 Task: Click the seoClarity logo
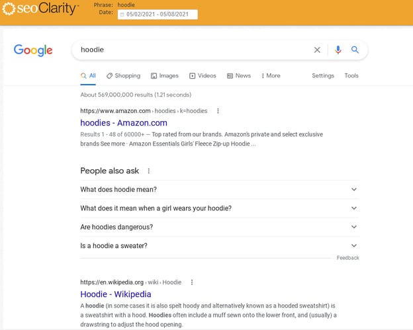pos(40,9)
